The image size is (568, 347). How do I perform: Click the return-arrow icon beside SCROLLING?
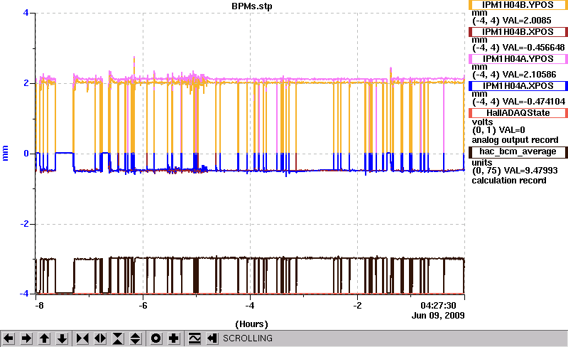pyautogui.click(x=212, y=338)
